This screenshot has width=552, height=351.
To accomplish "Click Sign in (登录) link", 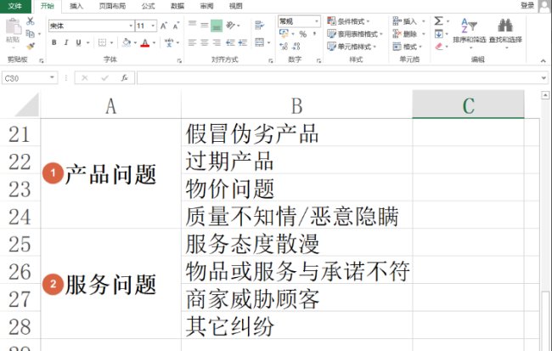I will (x=527, y=5).
